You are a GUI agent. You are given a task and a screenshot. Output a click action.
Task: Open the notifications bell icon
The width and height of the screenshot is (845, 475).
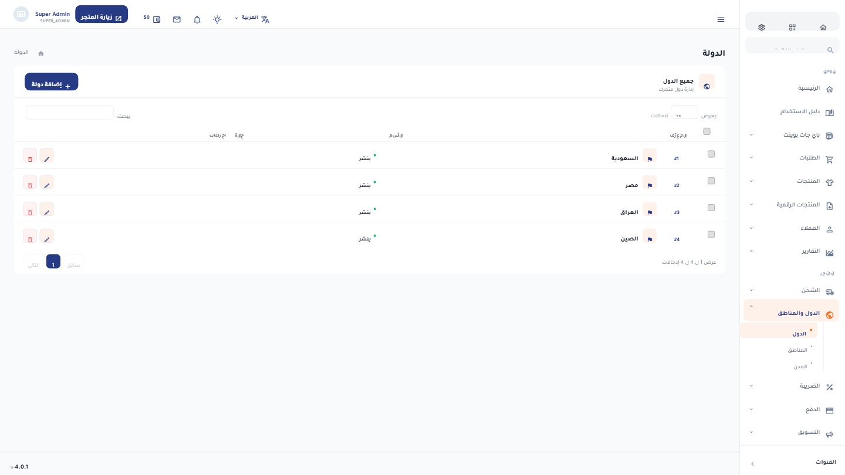tap(197, 19)
